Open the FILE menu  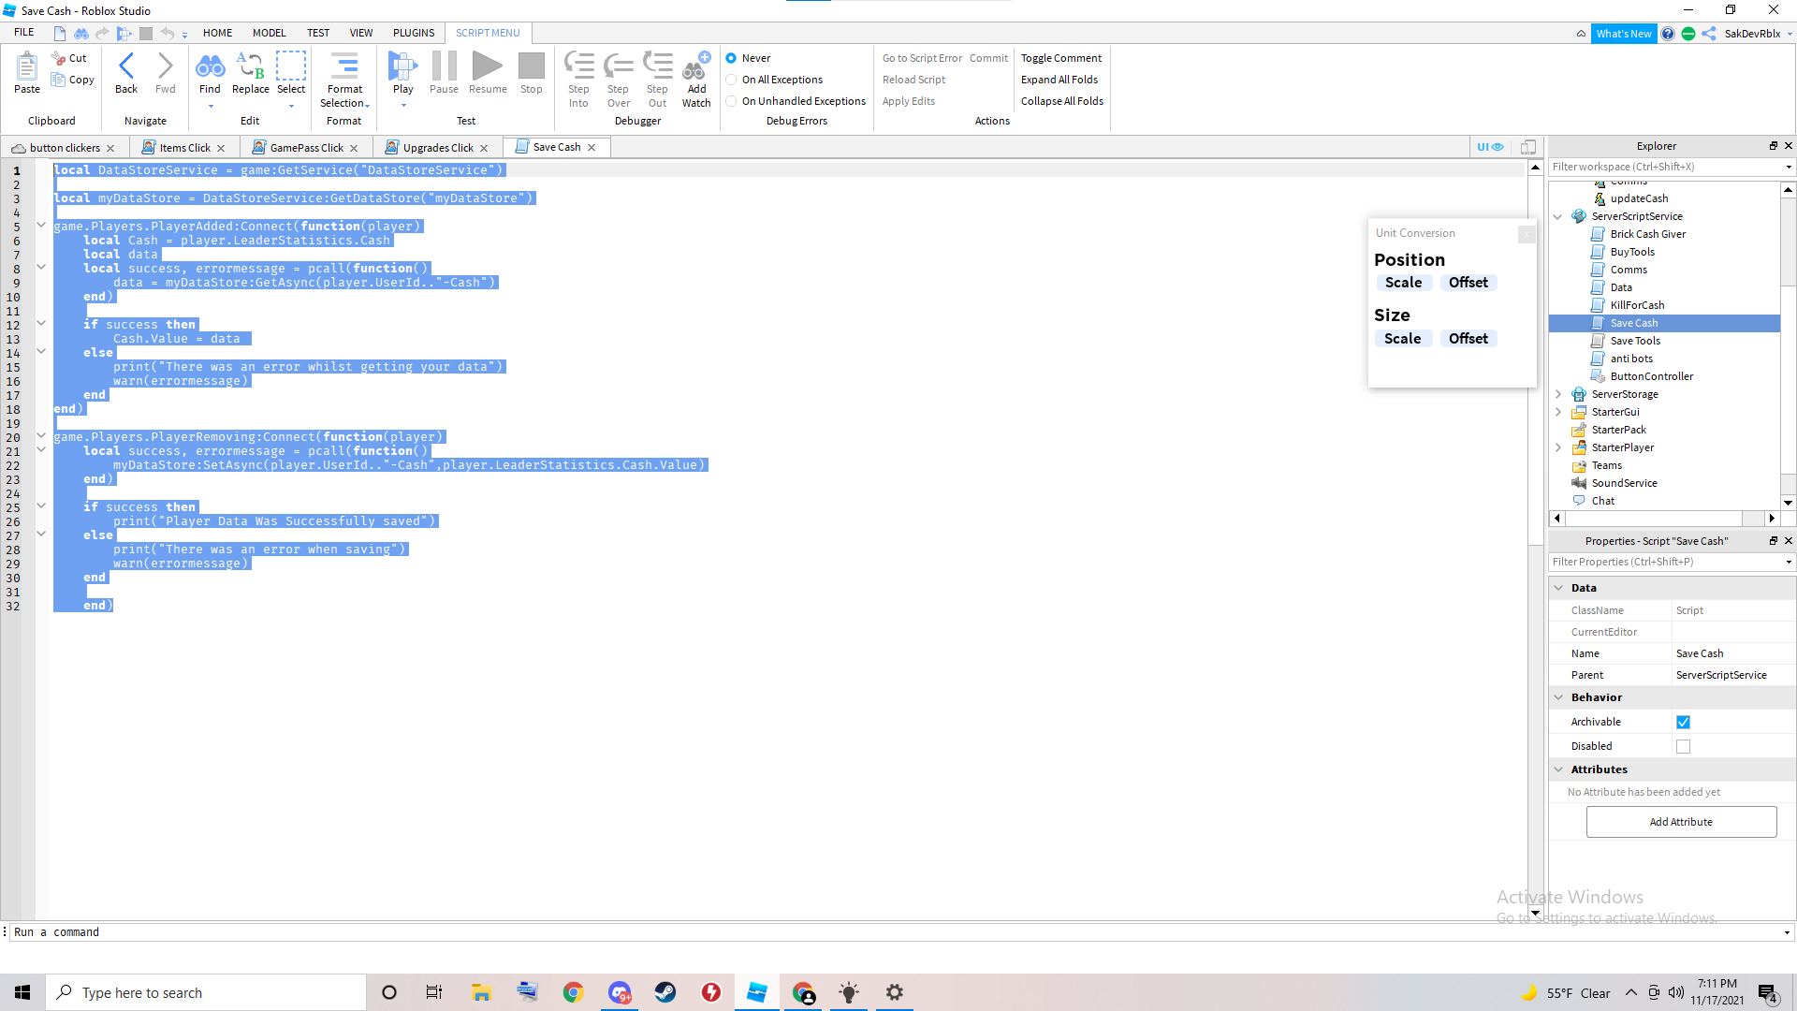24,33
